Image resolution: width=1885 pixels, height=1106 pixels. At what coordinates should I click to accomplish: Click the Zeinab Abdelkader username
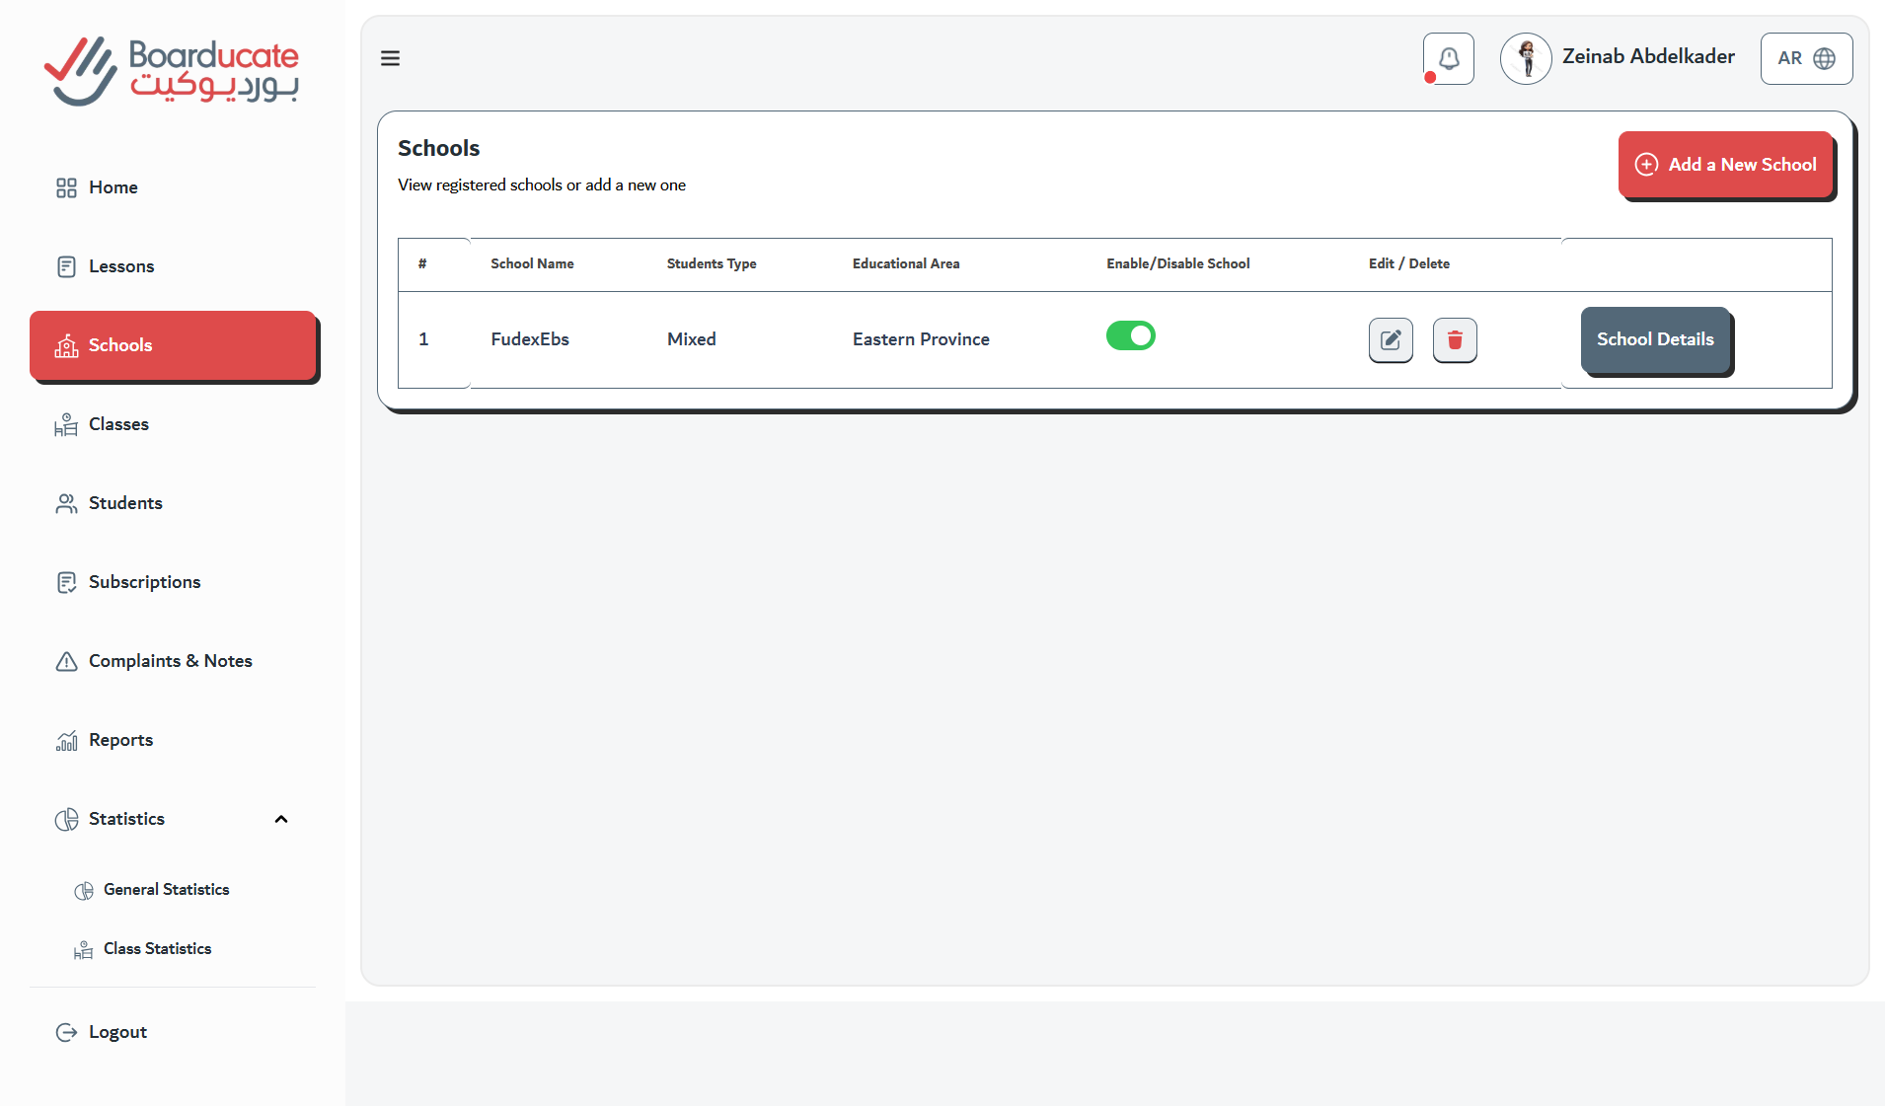1647,57
